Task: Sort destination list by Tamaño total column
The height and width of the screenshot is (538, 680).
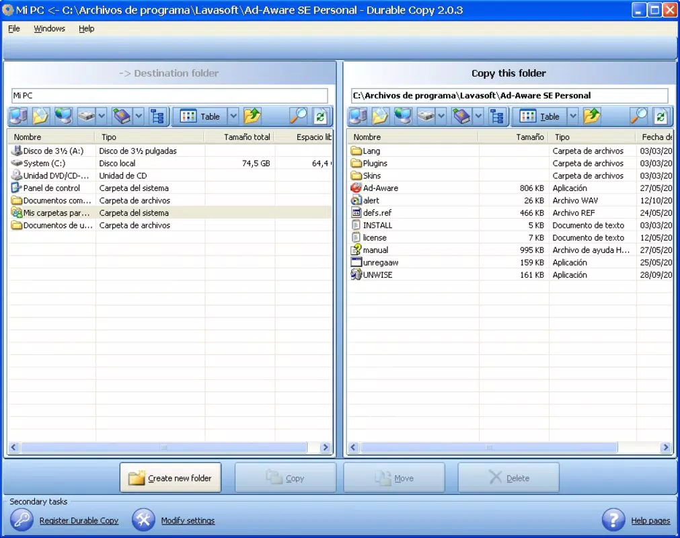Action: [239, 137]
